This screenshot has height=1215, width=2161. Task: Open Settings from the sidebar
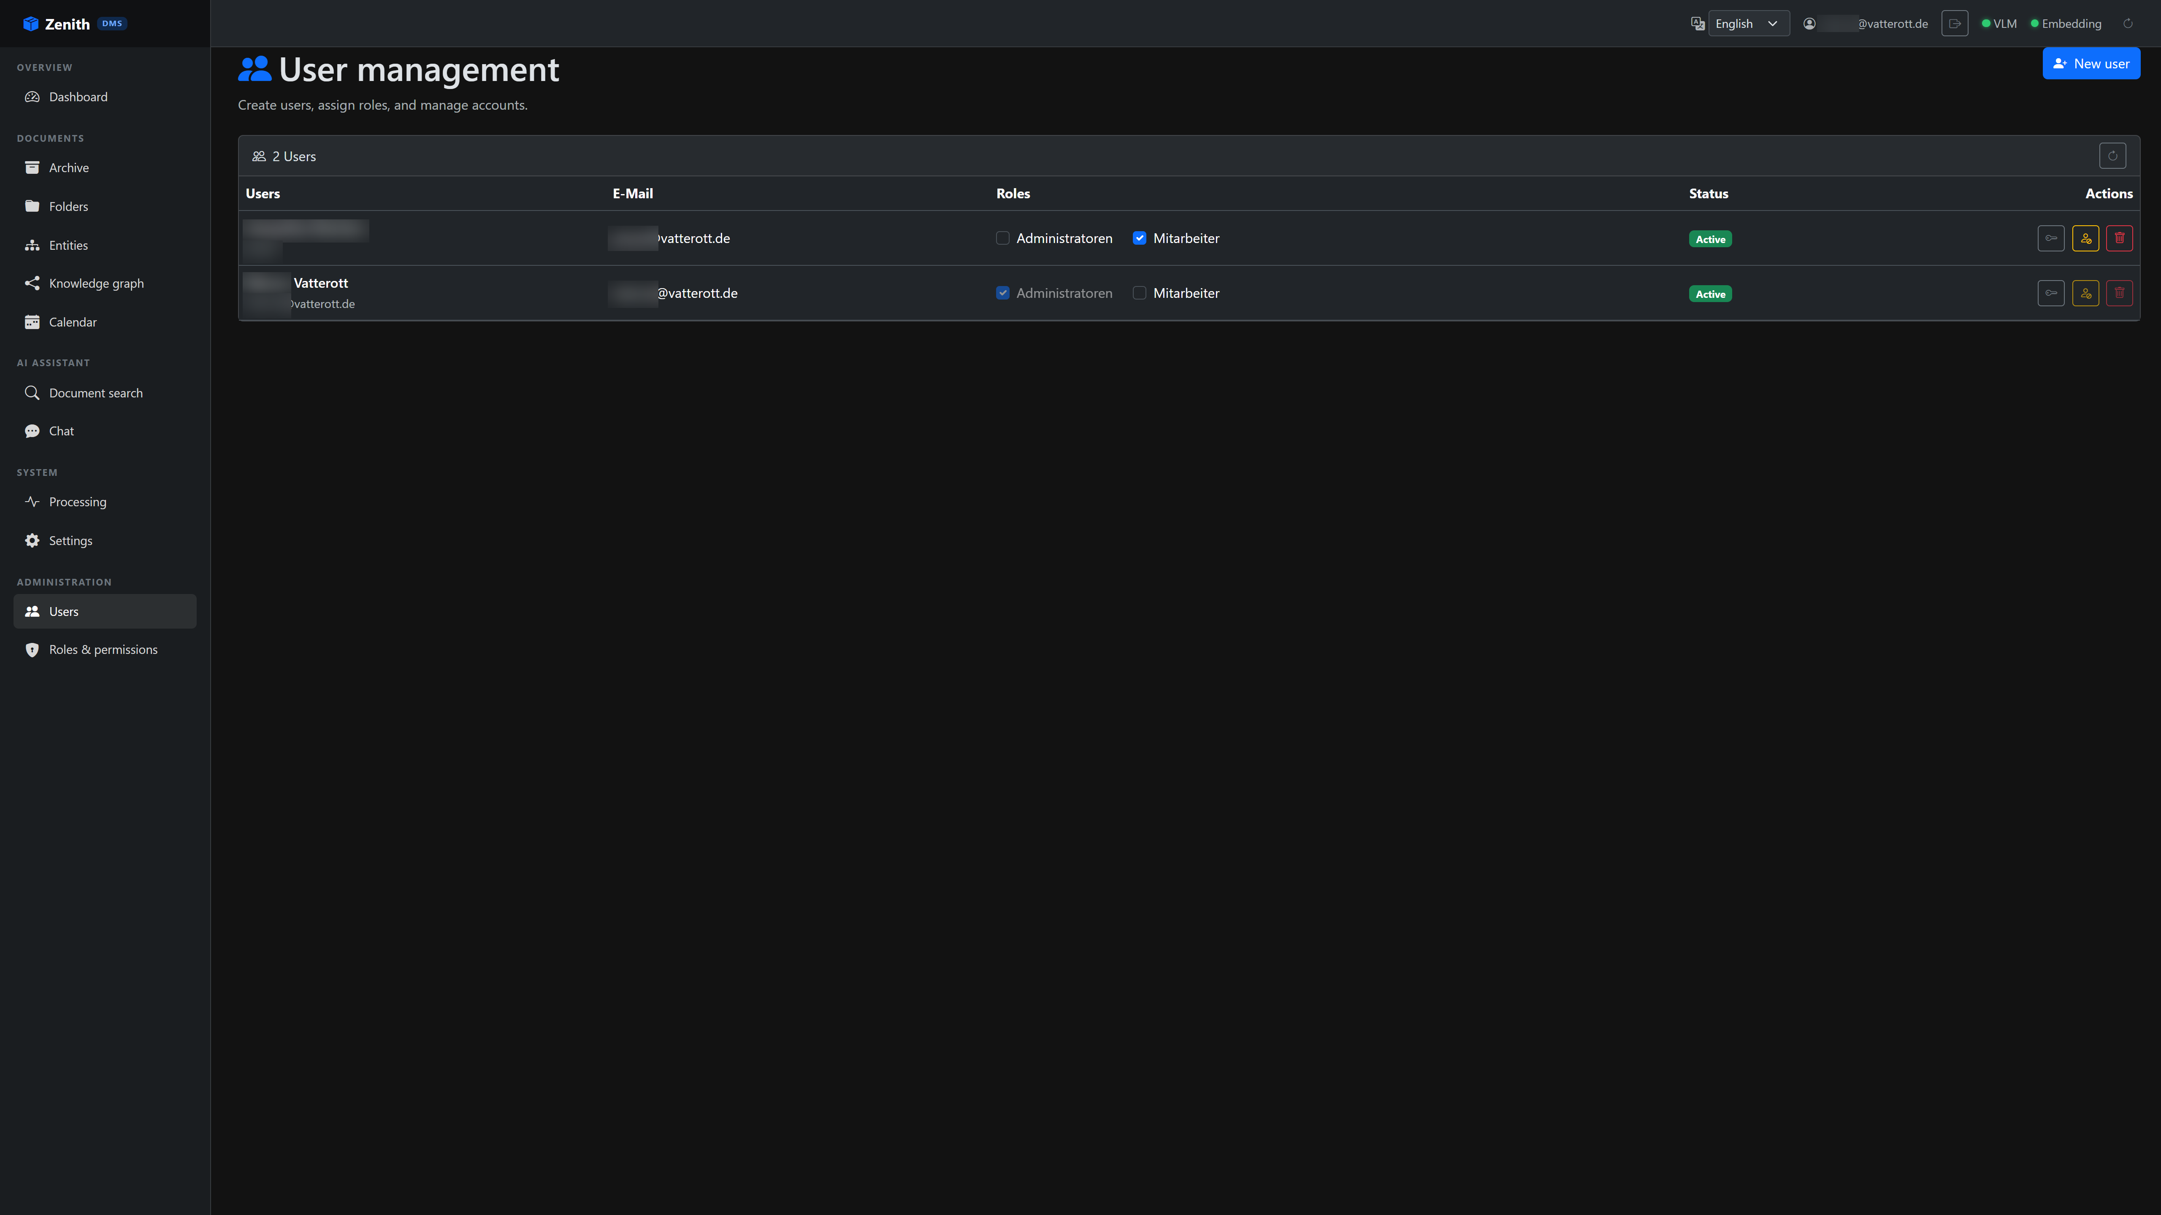105,540
